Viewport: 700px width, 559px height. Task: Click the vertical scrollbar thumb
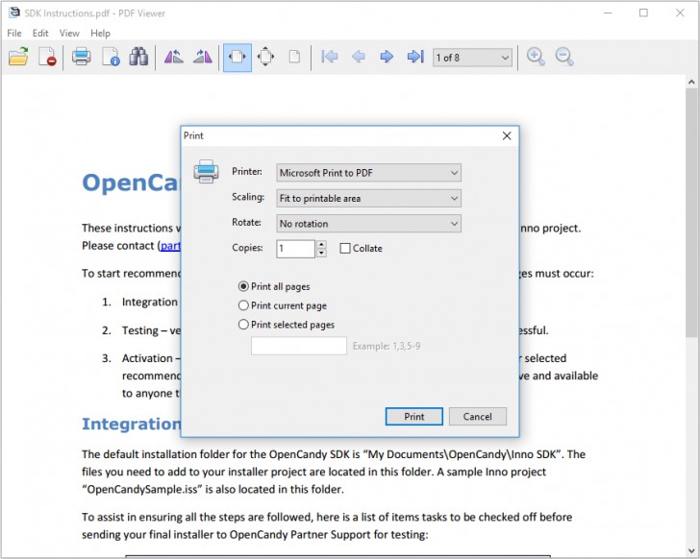692,213
